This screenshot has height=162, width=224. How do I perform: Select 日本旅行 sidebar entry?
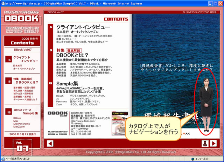point(17,66)
